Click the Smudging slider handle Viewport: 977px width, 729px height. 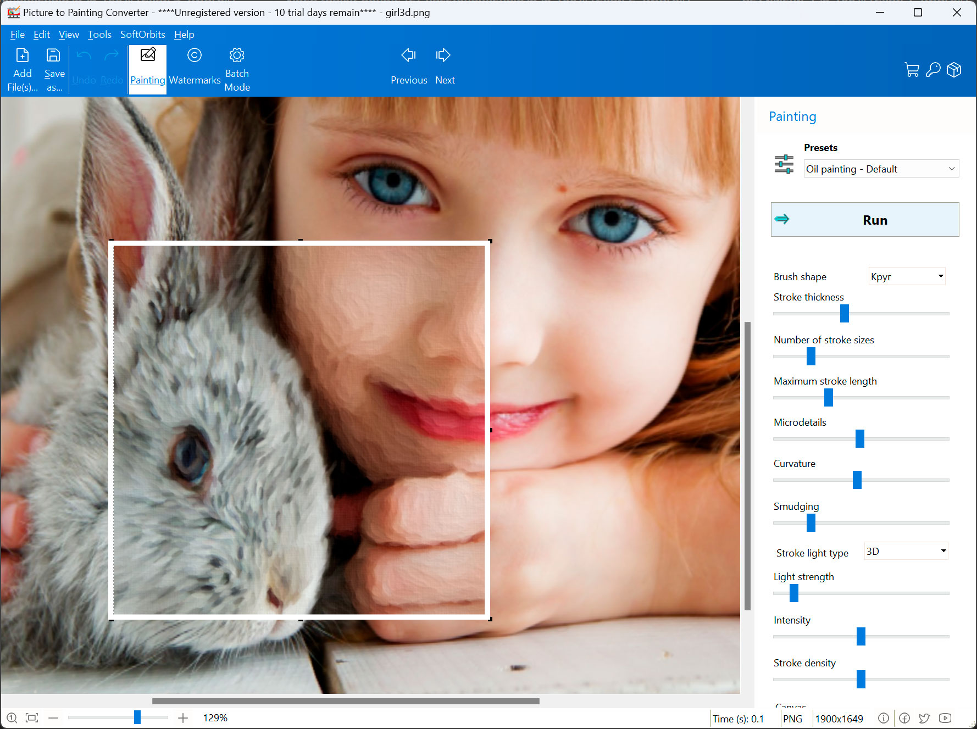[x=811, y=522]
